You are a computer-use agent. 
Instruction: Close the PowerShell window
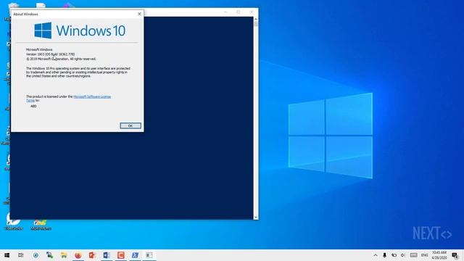pos(252,12)
